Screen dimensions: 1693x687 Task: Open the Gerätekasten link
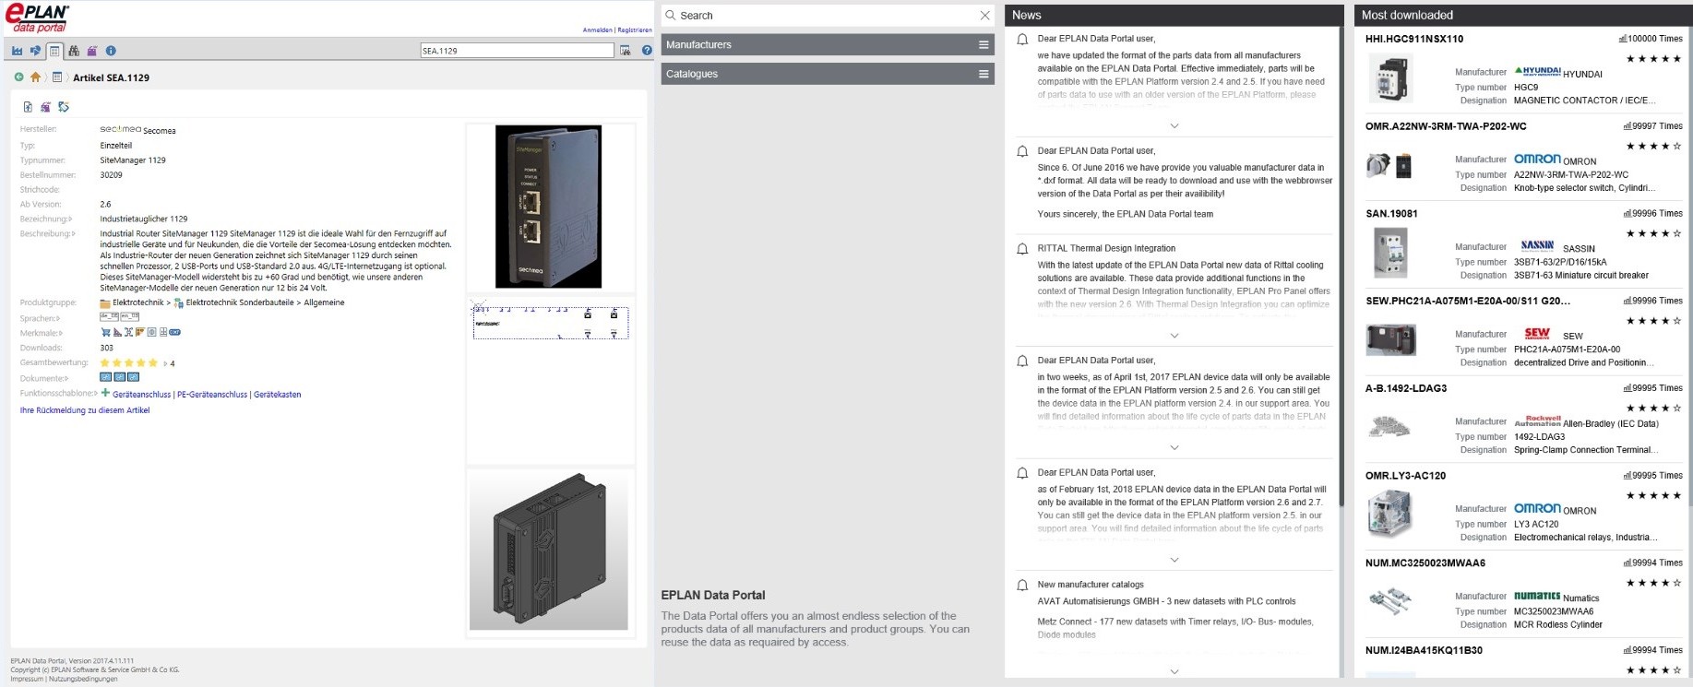tap(278, 395)
